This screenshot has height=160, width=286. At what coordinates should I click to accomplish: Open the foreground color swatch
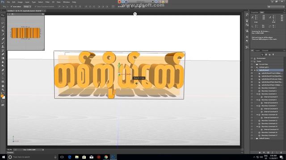point(2,96)
